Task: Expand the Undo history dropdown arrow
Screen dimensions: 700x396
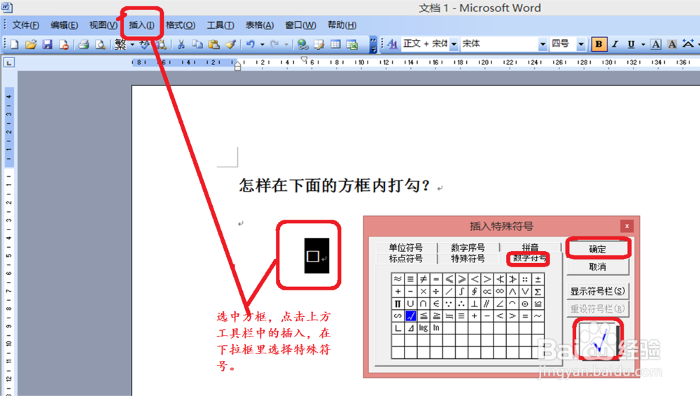Action: (x=262, y=44)
